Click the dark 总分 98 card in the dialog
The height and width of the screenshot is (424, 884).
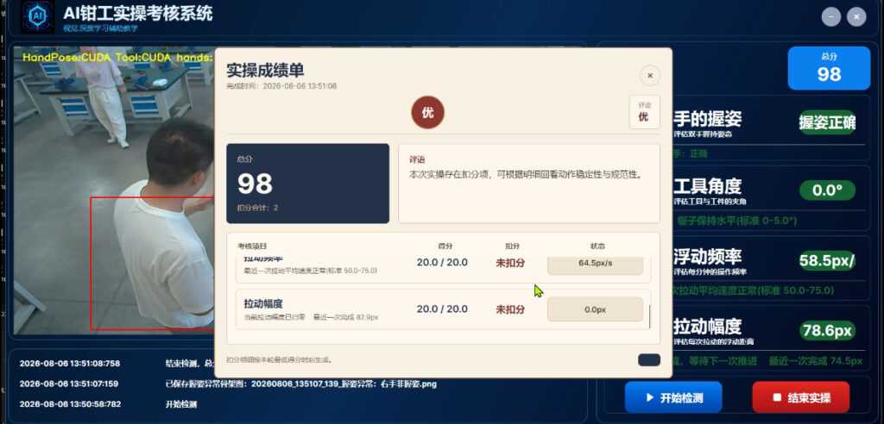[x=308, y=184]
